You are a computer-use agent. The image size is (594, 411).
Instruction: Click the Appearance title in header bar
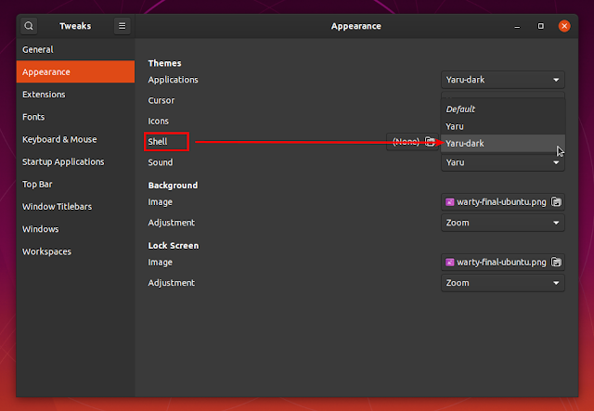pos(356,26)
